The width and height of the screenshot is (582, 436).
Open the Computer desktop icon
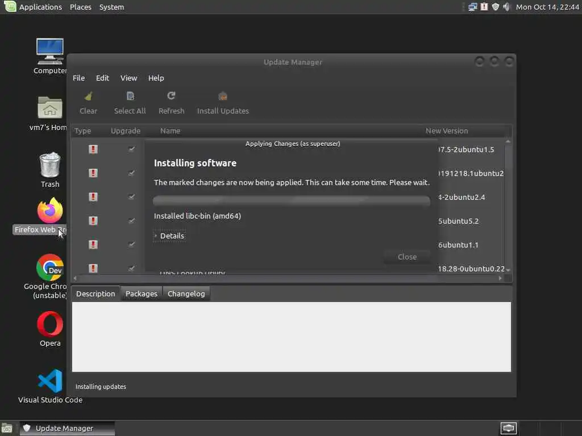click(50, 51)
